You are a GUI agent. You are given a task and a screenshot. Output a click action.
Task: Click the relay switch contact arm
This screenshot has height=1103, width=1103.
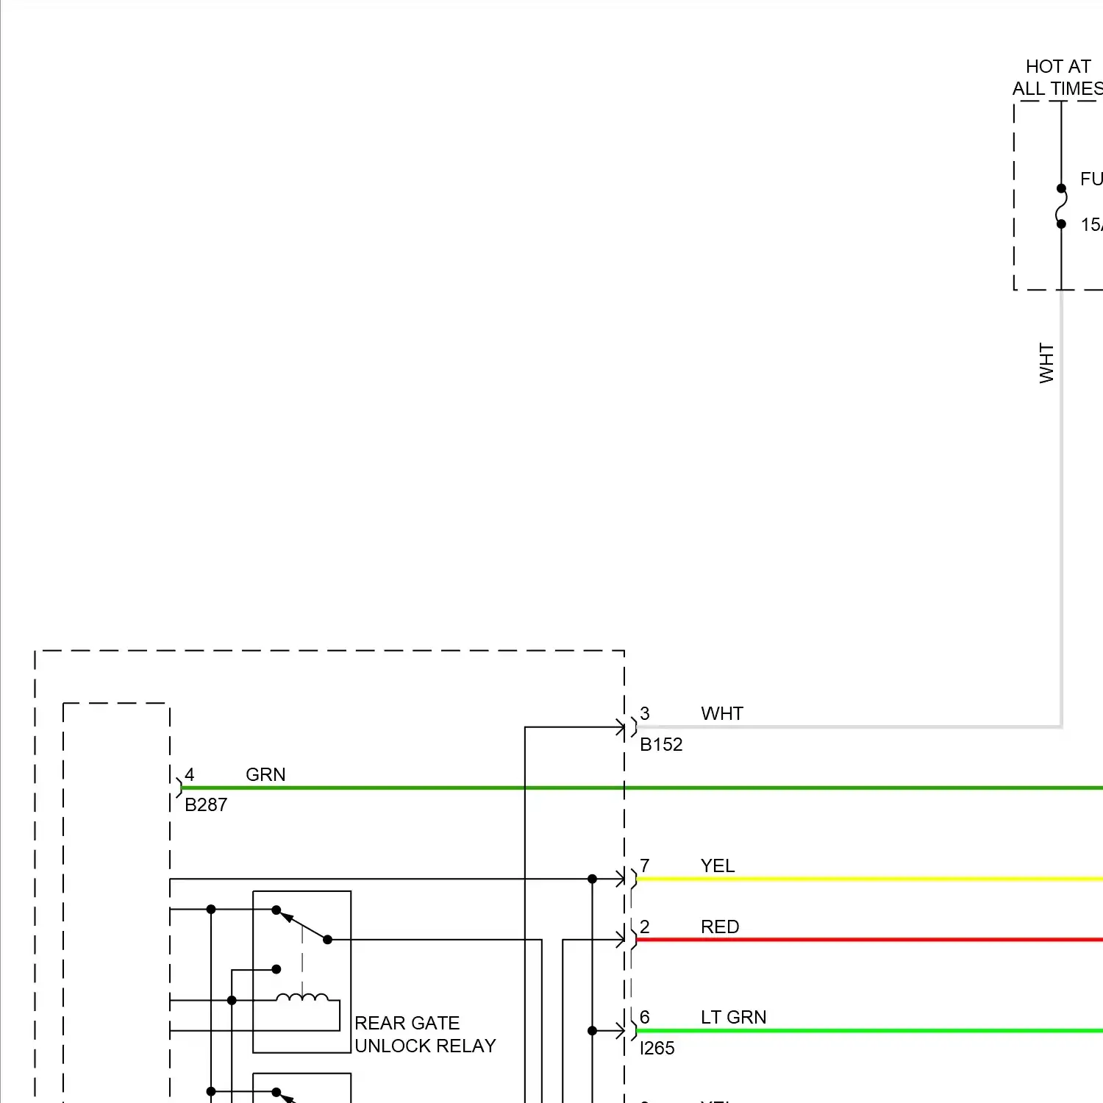(302, 925)
